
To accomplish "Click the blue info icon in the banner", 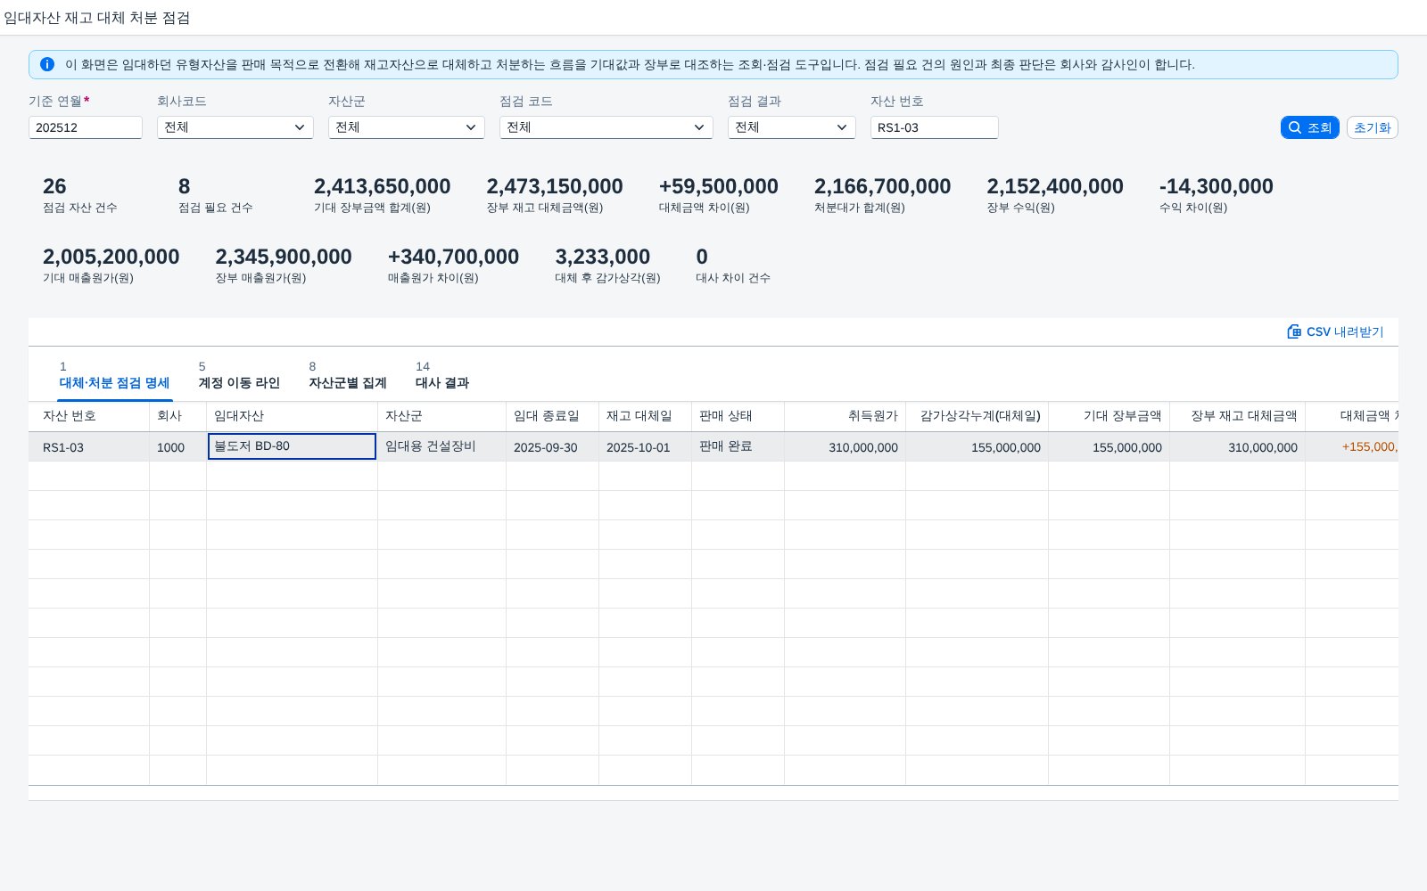I will click(47, 64).
